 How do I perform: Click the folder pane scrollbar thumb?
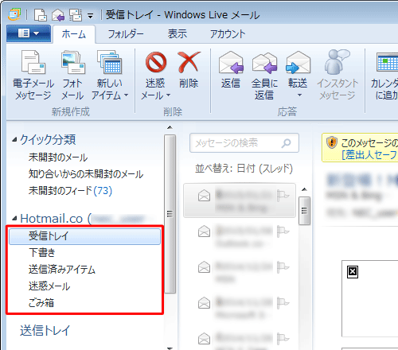(170, 214)
